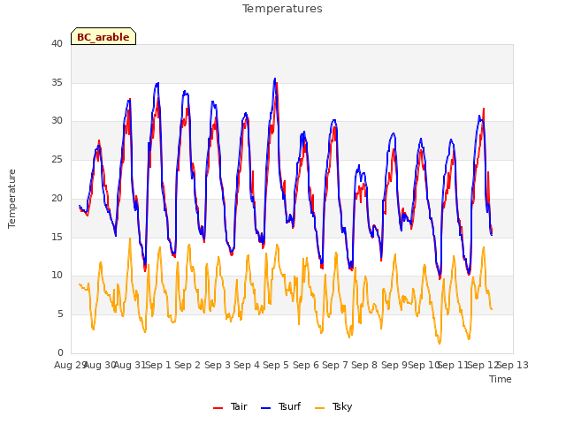The image size is (566, 424).
Task: Click the 0 y-axis tick label
Action: coord(60,352)
